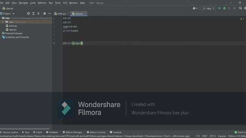Screen dimensions: 246x138
Task: Open Project panel settings gear
Action: 45,14
